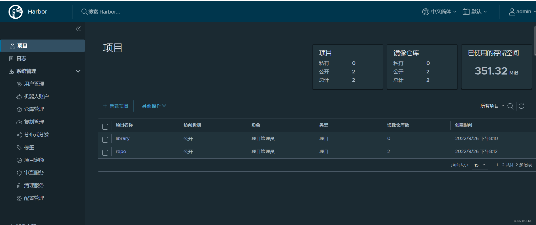Check the repo project row
The image size is (536, 225).
point(105,153)
